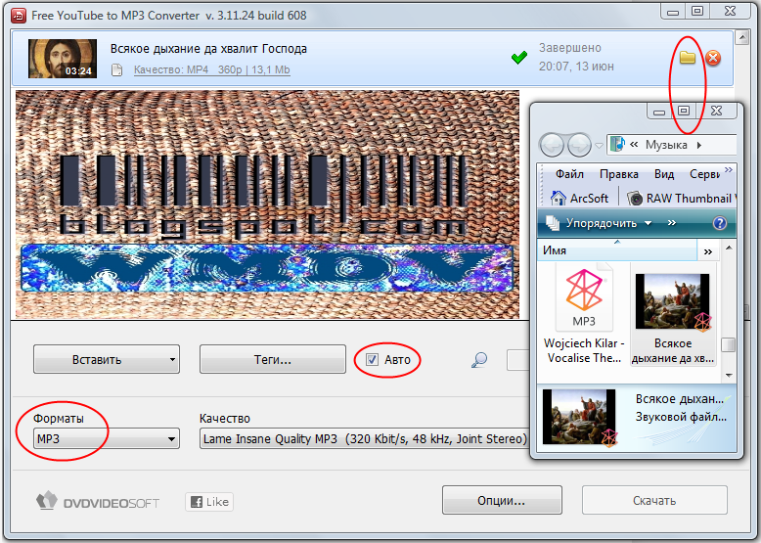Open the Jesus icon video thumbnail
The image size is (761, 543).
(x=63, y=59)
